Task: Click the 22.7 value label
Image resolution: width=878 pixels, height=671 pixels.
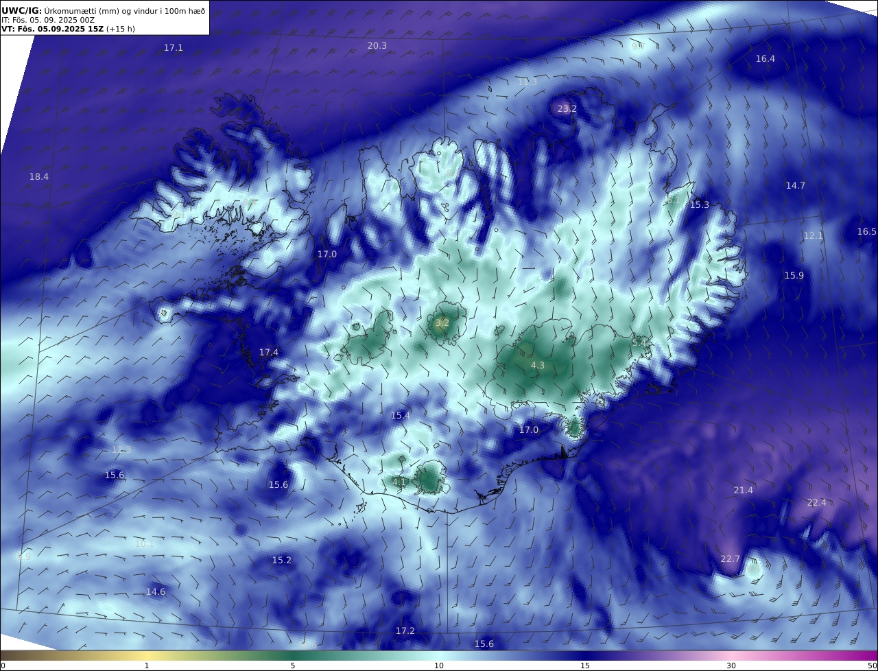Action: point(731,559)
